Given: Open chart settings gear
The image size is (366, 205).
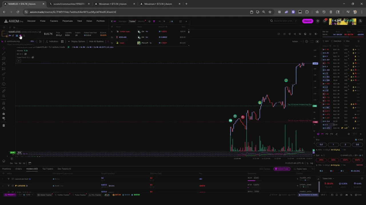Looking at the screenshot, I should click(307, 42).
